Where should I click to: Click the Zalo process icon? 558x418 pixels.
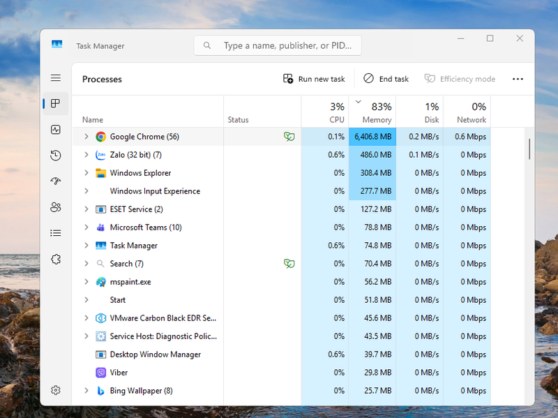100,155
